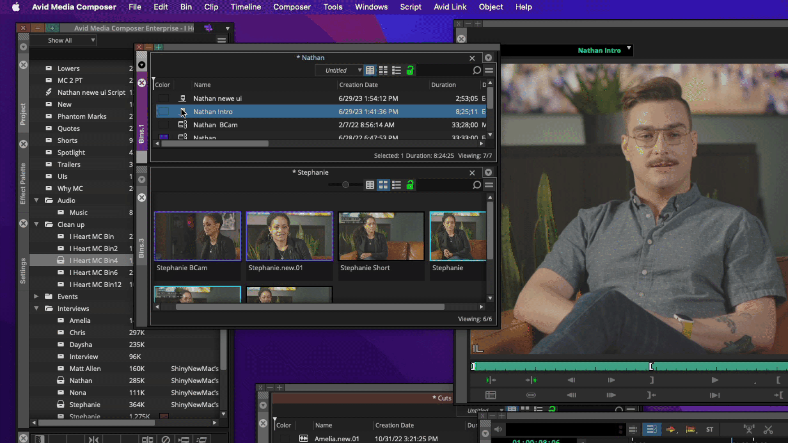Viewport: 788px width, 443px height.
Task: Play the clip in the source monitor
Action: (x=715, y=380)
